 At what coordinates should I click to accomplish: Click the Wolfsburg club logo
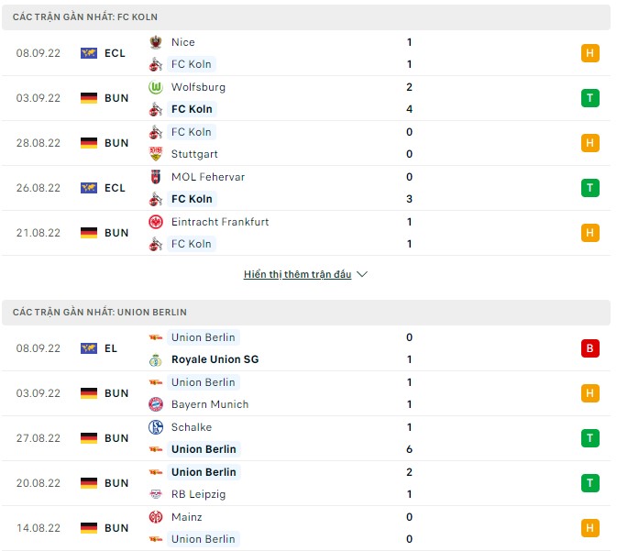click(x=156, y=87)
